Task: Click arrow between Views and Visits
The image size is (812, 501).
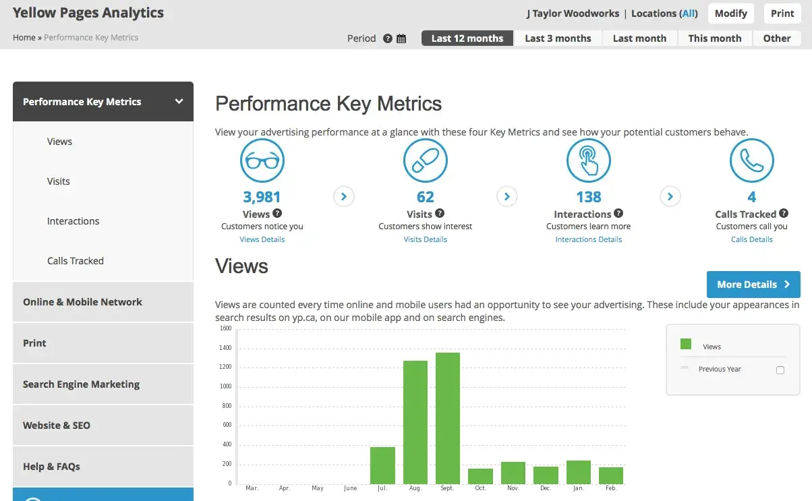Action: pyautogui.click(x=344, y=197)
